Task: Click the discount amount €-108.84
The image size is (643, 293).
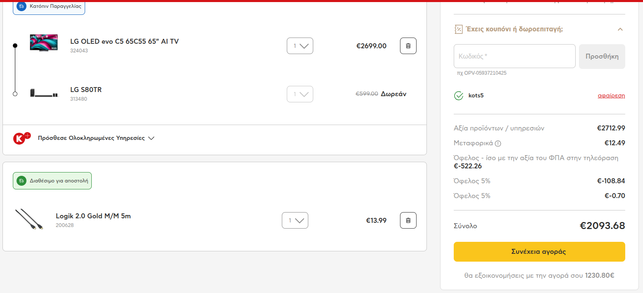Action: tap(611, 181)
